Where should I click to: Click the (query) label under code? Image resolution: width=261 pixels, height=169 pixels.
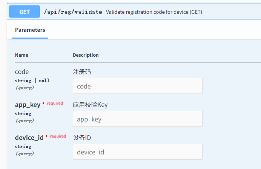click(x=24, y=88)
